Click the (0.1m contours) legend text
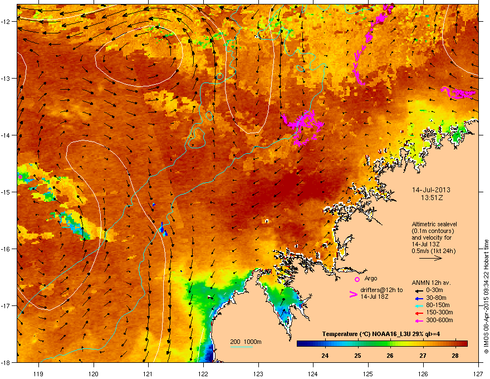This screenshot has height=379, width=490. 433,231
